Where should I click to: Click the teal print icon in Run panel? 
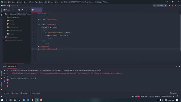pyautogui.click(x=8, y=83)
